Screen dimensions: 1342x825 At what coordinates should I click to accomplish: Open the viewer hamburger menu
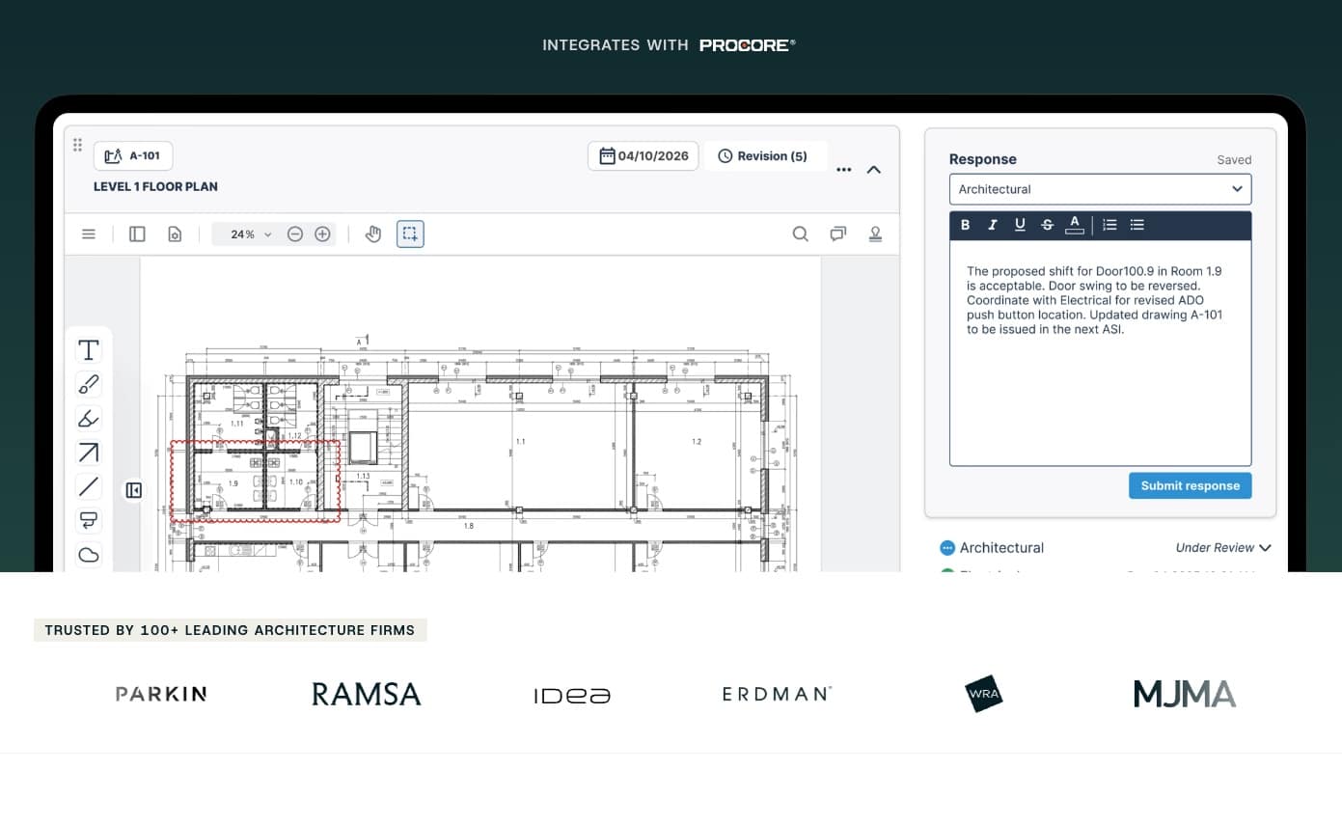tap(89, 234)
